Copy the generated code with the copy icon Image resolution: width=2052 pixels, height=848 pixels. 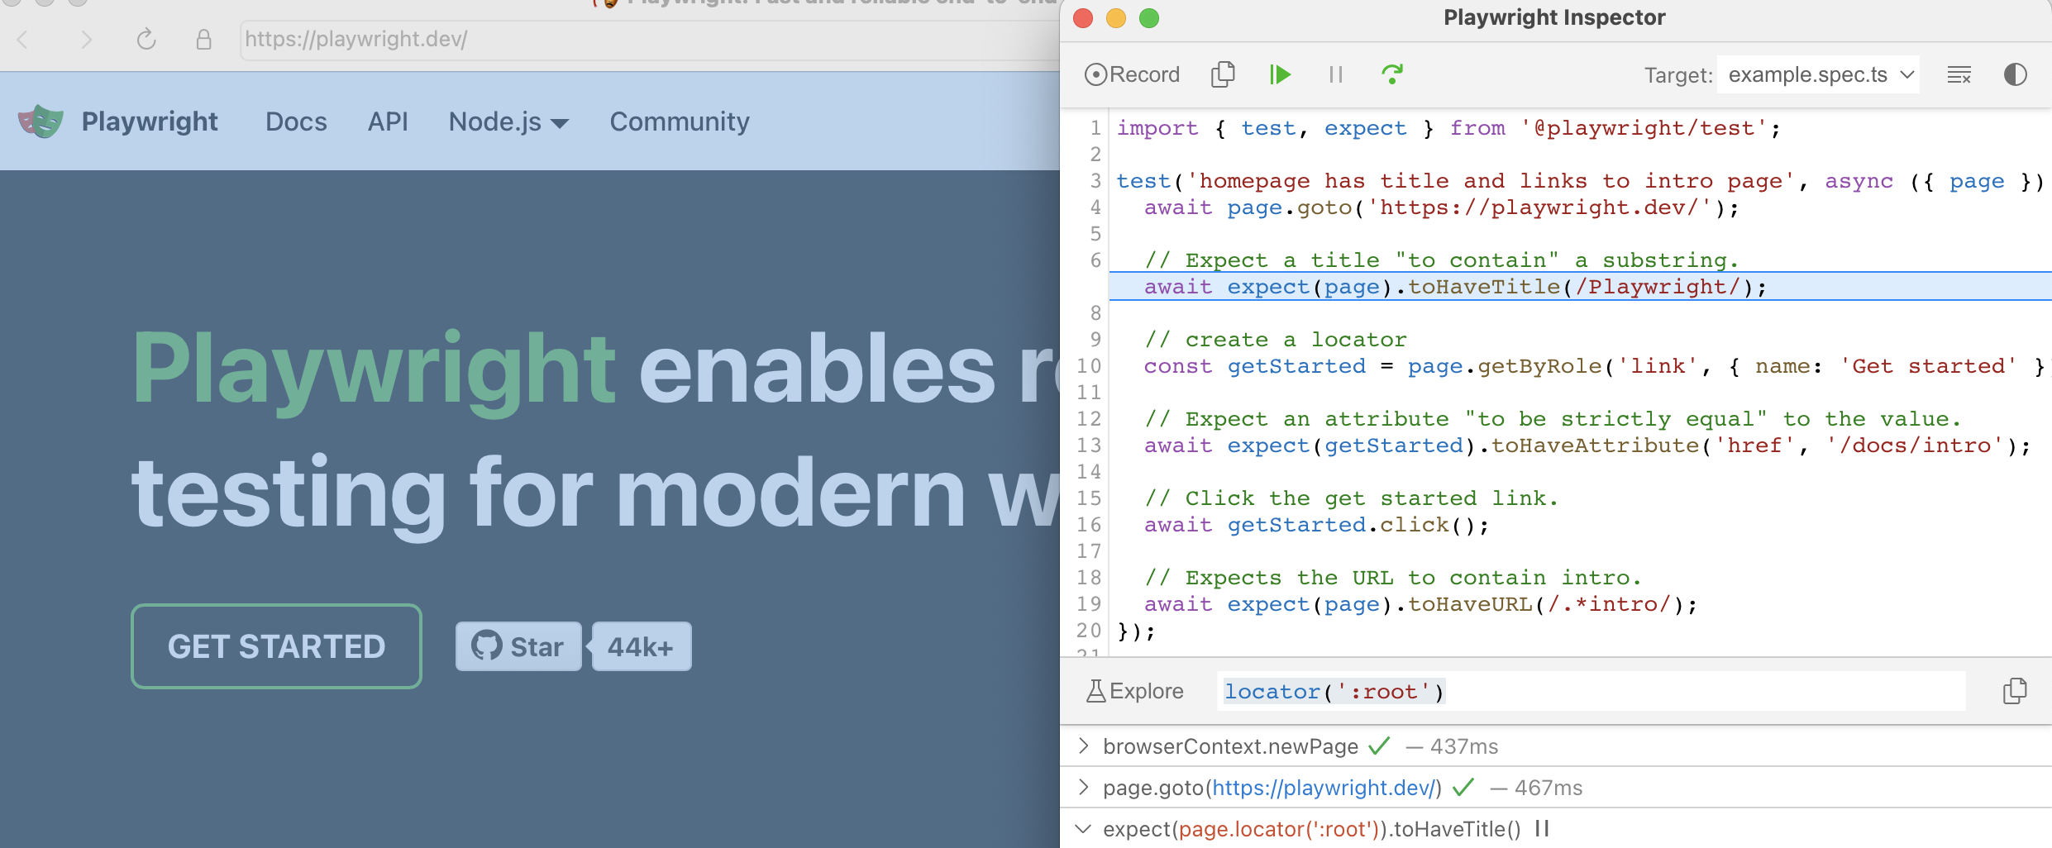(1223, 74)
